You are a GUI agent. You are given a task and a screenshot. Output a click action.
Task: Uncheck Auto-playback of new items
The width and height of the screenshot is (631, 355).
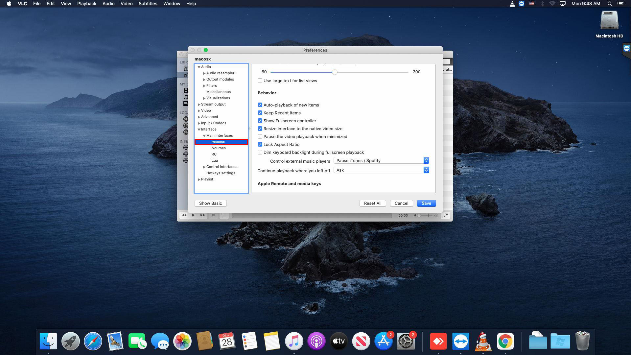260,105
